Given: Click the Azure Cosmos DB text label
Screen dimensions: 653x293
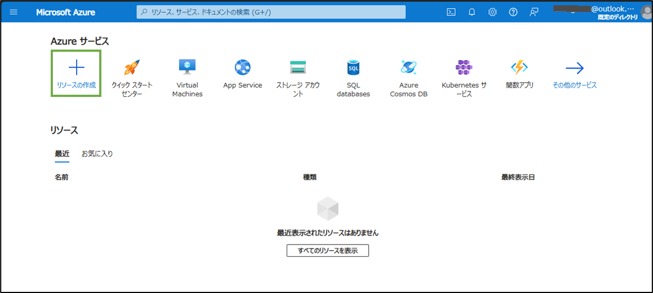Looking at the screenshot, I should point(409,89).
